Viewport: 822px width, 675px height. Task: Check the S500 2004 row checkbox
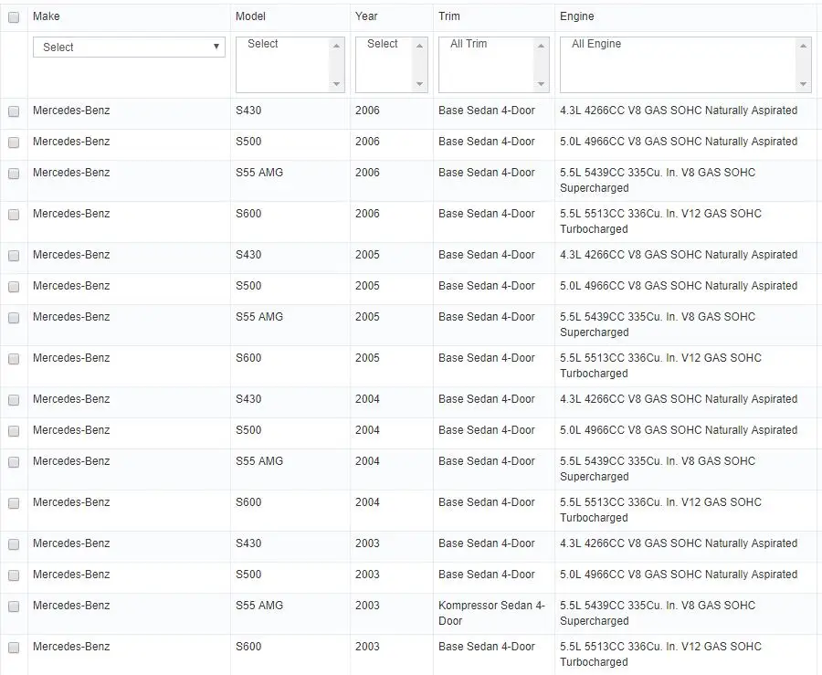click(x=14, y=431)
